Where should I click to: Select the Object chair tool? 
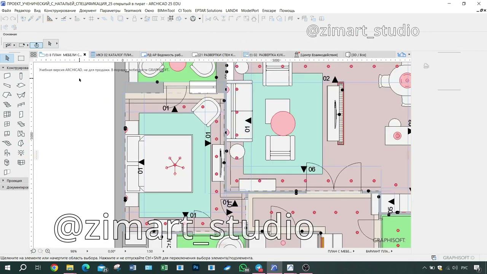point(7,153)
